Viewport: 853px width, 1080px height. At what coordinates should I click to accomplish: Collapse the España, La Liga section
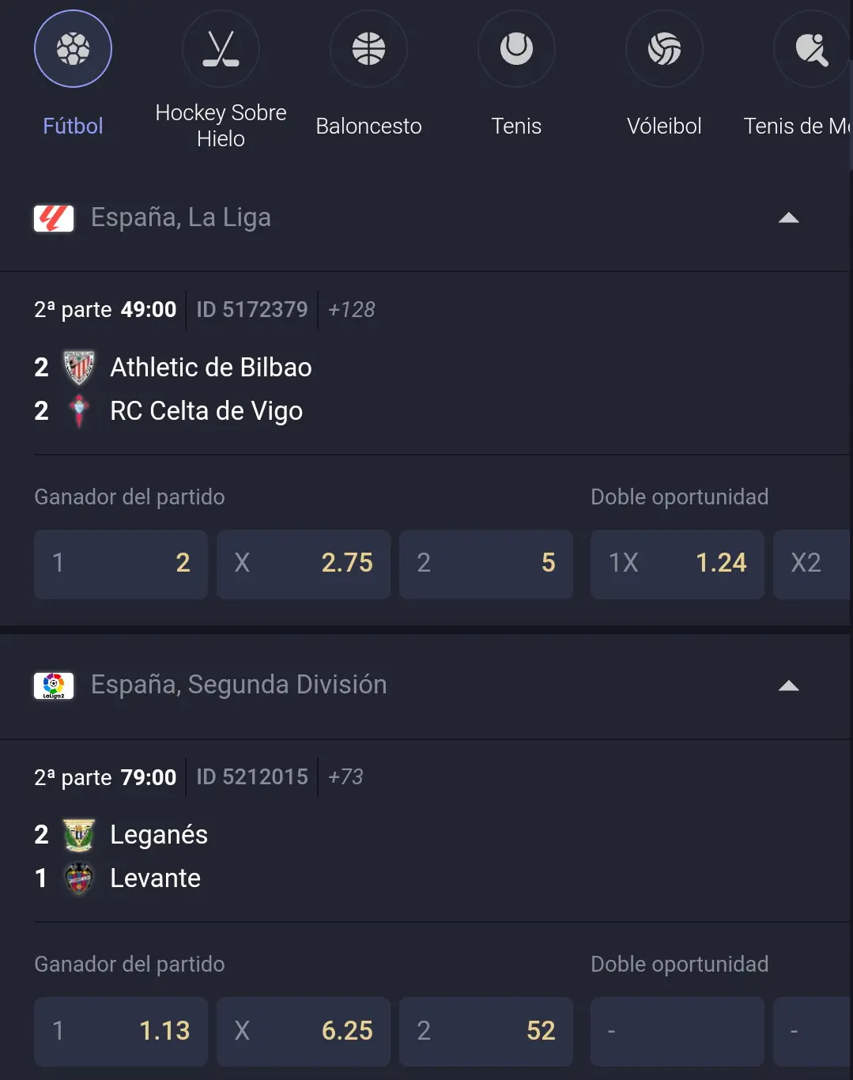(x=789, y=218)
